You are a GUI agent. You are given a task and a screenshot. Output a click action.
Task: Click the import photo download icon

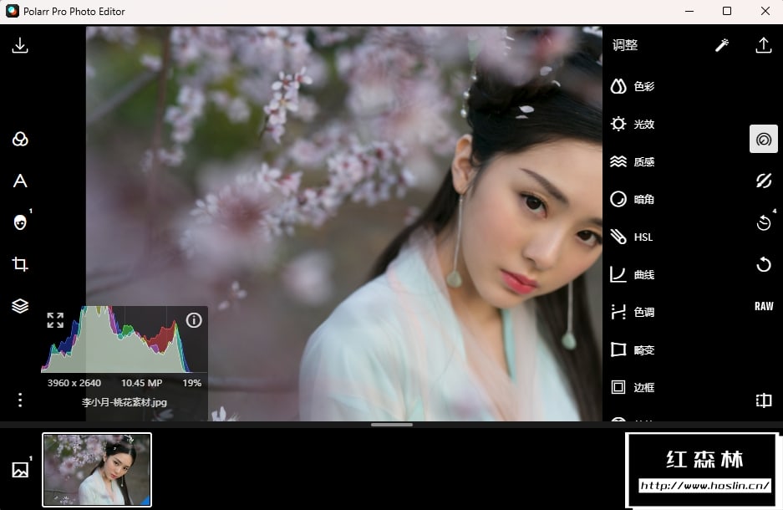pyautogui.click(x=20, y=45)
